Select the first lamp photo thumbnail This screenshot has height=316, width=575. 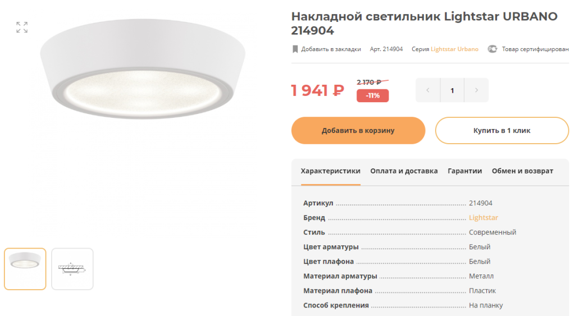[25, 269]
